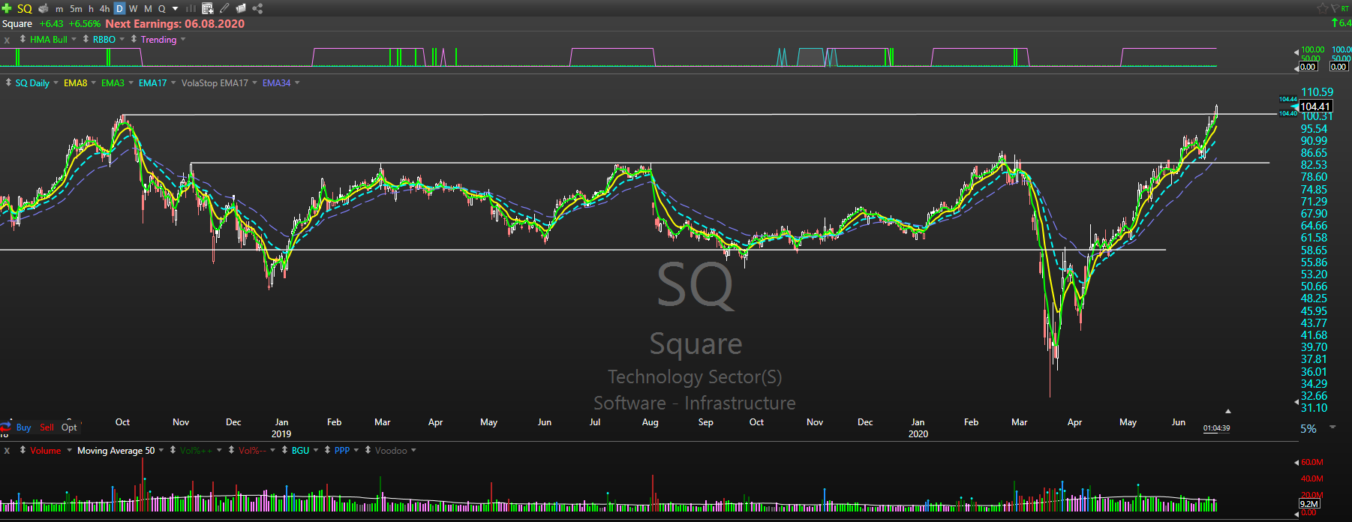The image size is (1352, 522).
Task: Switch to the Q quarterly timeframe
Action: 161,9
